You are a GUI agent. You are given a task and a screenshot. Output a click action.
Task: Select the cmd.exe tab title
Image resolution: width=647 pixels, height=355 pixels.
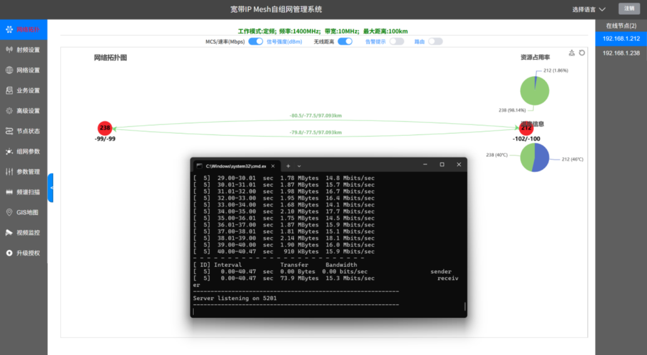click(x=236, y=166)
